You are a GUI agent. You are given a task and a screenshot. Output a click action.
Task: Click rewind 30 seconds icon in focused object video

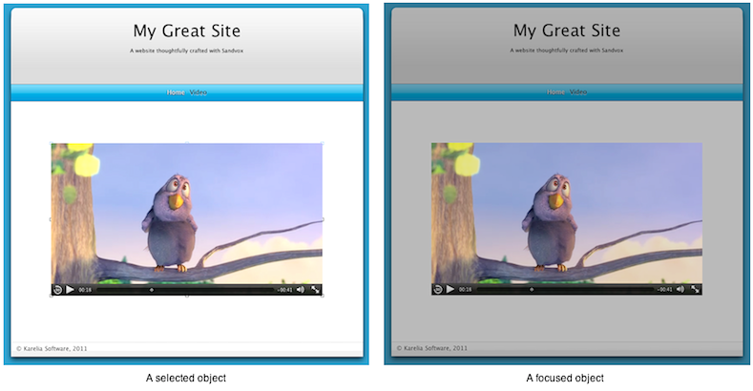(x=437, y=289)
